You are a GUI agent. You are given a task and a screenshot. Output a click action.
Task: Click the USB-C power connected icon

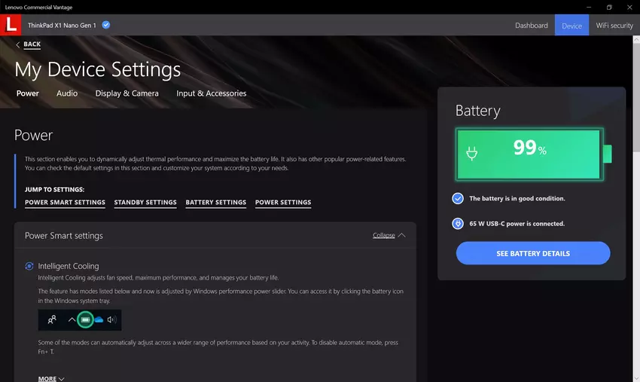(x=458, y=224)
